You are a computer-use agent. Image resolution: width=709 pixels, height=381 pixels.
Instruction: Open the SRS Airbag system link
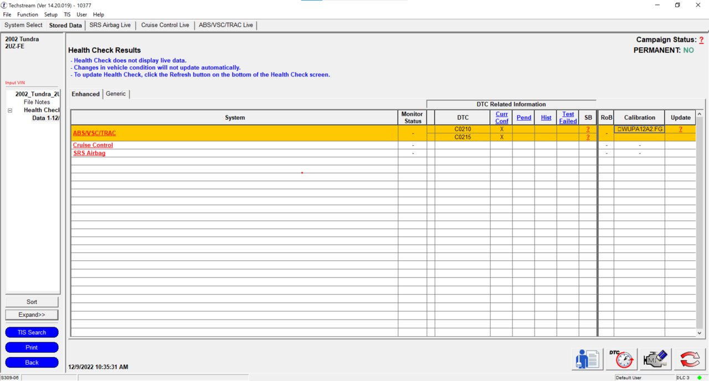[x=89, y=153]
